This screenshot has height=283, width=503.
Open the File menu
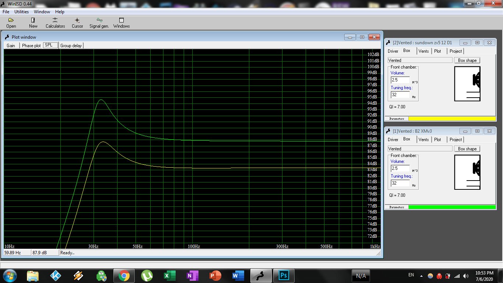(x=6, y=12)
